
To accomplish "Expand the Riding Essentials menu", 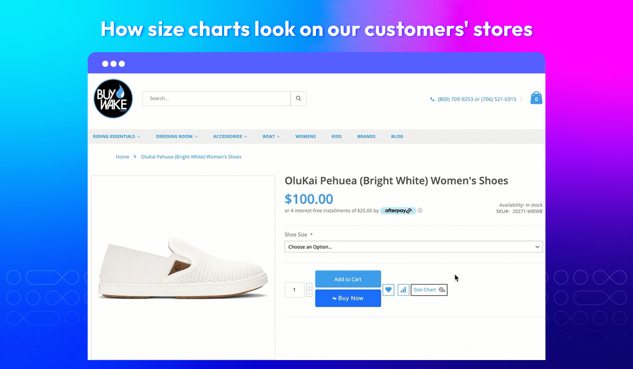I will click(117, 137).
